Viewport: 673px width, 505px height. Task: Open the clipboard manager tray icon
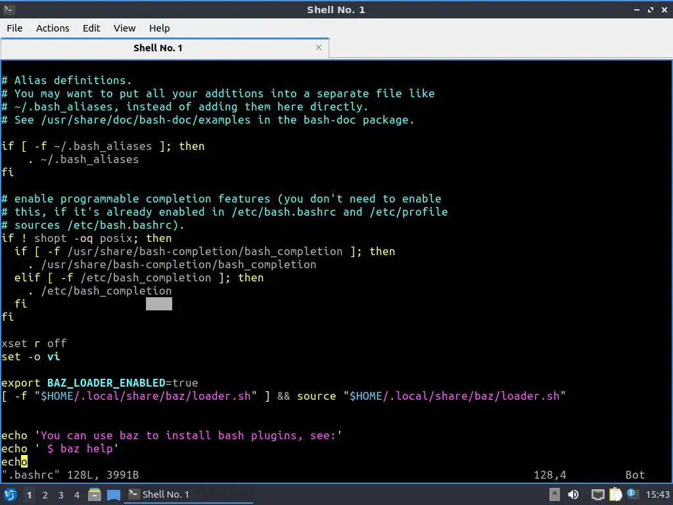615,494
